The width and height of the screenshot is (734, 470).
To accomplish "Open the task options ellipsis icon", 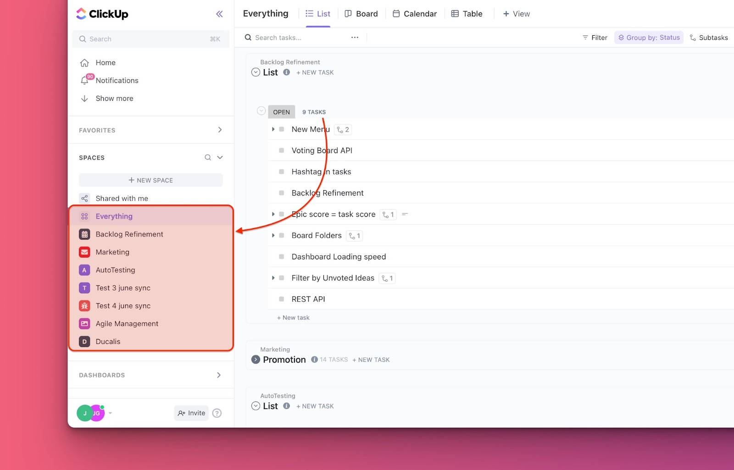I will pos(354,38).
